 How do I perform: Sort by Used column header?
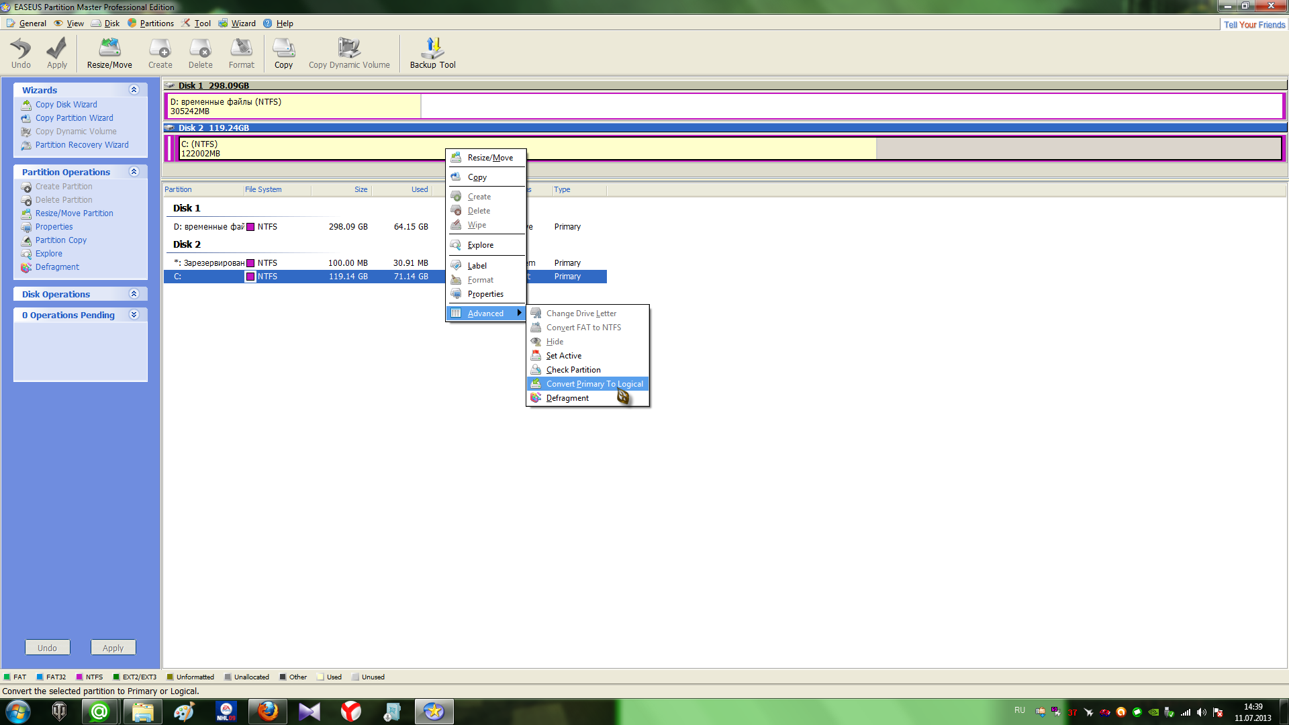401,190
